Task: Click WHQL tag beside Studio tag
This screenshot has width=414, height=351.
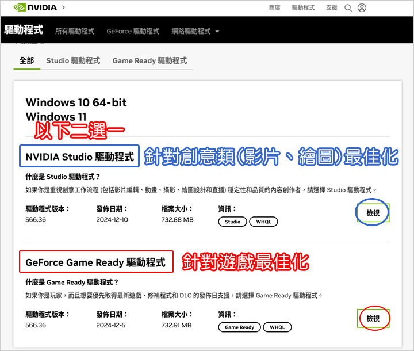Action: coord(263,222)
